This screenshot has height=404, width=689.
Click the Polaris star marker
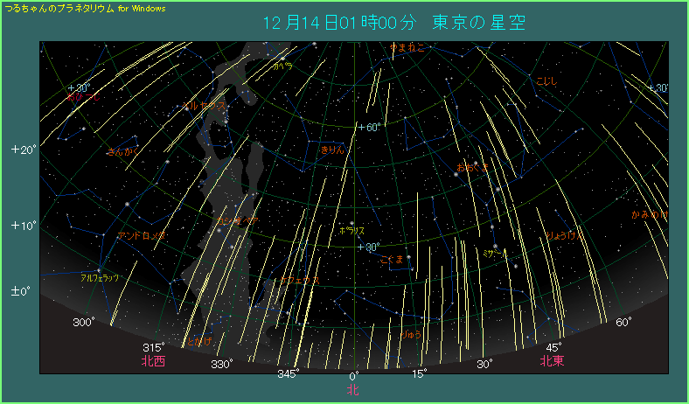pyautogui.click(x=353, y=222)
